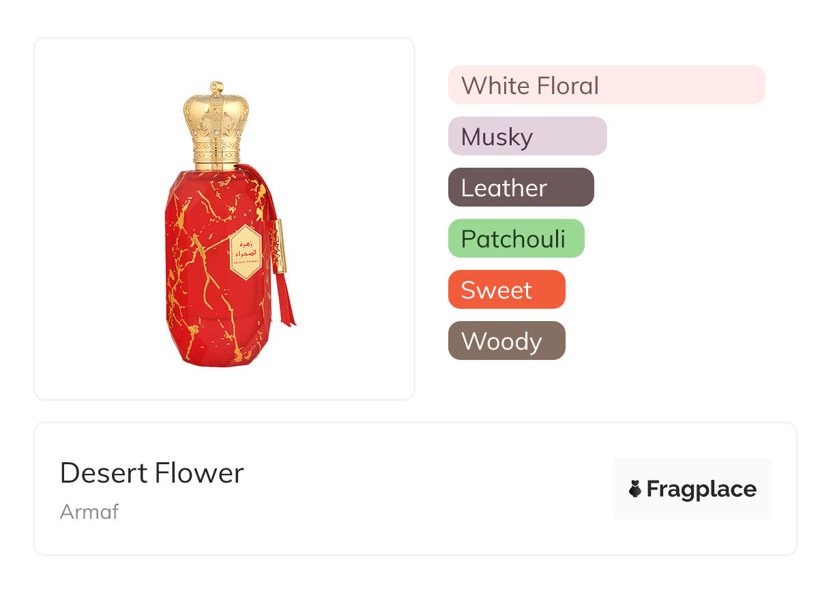The height and width of the screenshot is (589, 831).
Task: Click the gold neck collar under the crown
Action: pyautogui.click(x=217, y=159)
